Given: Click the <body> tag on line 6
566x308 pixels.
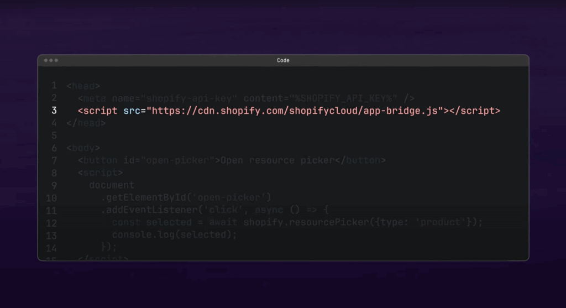Looking at the screenshot, I should click(83, 148).
